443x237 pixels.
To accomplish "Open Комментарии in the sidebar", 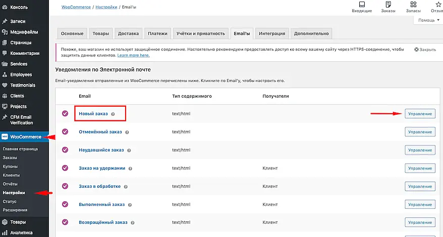I will (x=24, y=53).
